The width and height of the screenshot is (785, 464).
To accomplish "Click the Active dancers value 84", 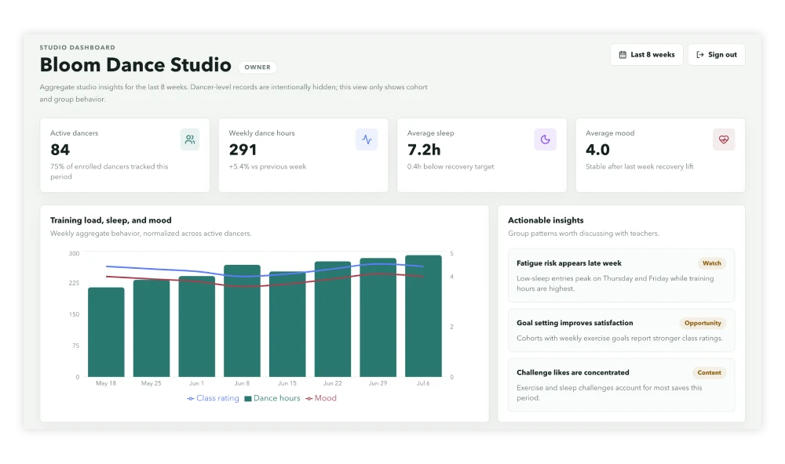I will pyautogui.click(x=60, y=150).
